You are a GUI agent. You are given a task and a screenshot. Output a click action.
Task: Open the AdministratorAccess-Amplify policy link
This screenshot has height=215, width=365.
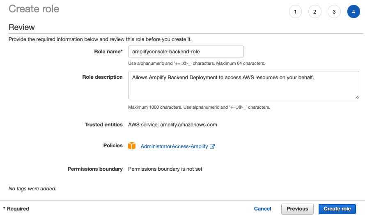point(174,146)
